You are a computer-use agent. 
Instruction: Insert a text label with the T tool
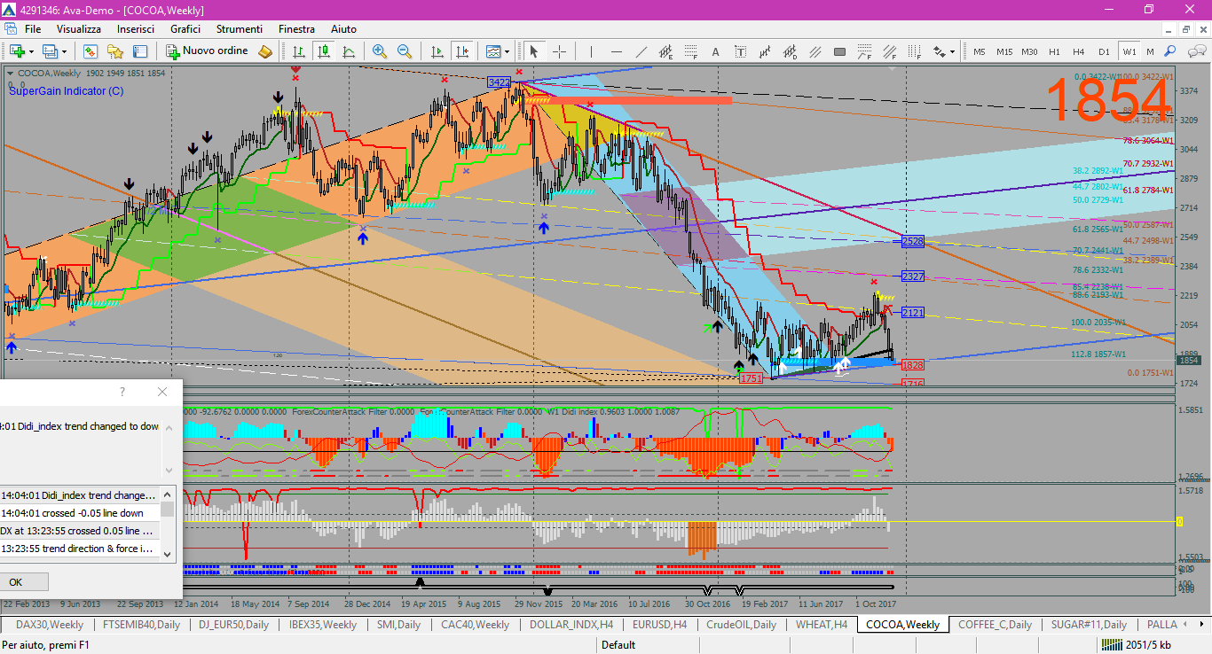[740, 51]
